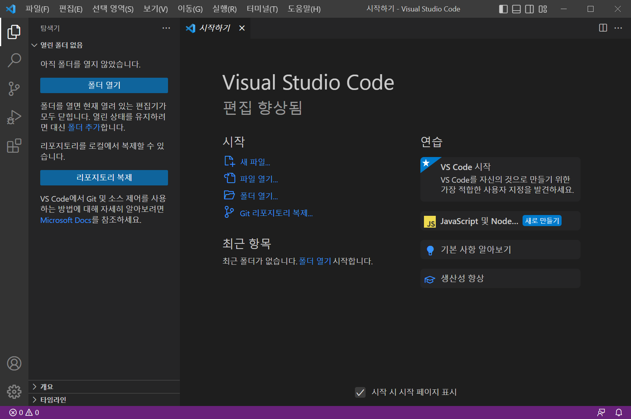This screenshot has height=419, width=631.
Task: Open the 도움말(H) menu
Action: click(x=304, y=9)
